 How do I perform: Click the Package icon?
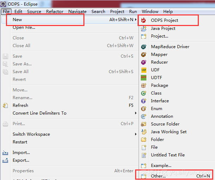(144, 85)
